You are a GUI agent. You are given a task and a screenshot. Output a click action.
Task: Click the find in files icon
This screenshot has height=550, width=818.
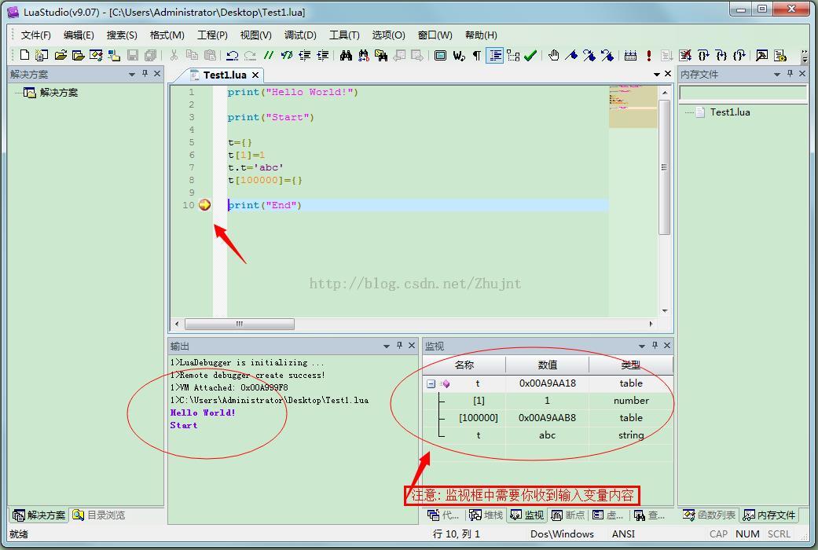pos(381,55)
